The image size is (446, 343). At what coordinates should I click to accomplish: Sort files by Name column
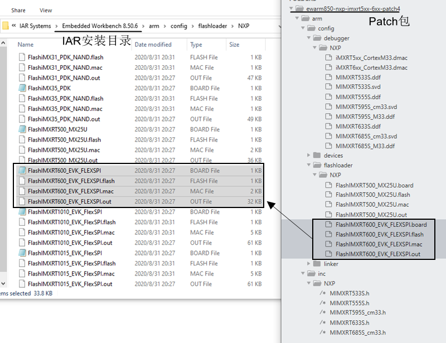(25, 45)
